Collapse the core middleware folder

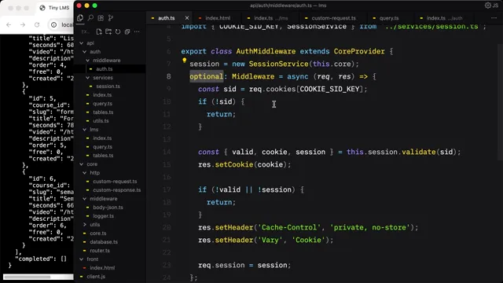[103, 199]
